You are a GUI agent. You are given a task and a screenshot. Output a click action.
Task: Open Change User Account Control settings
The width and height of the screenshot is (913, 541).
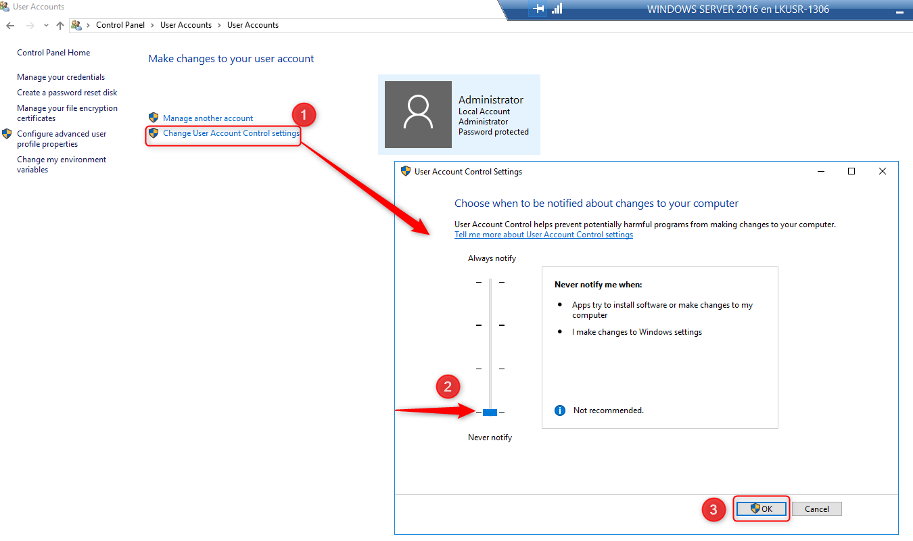(x=231, y=133)
